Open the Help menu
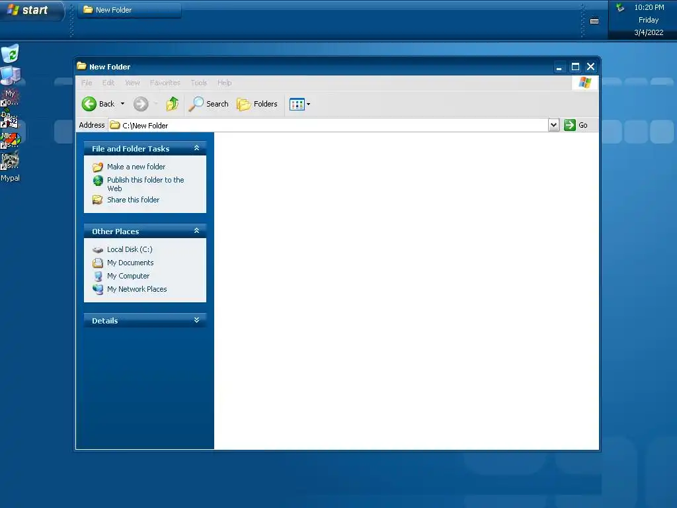The width and height of the screenshot is (677, 508). pos(224,83)
